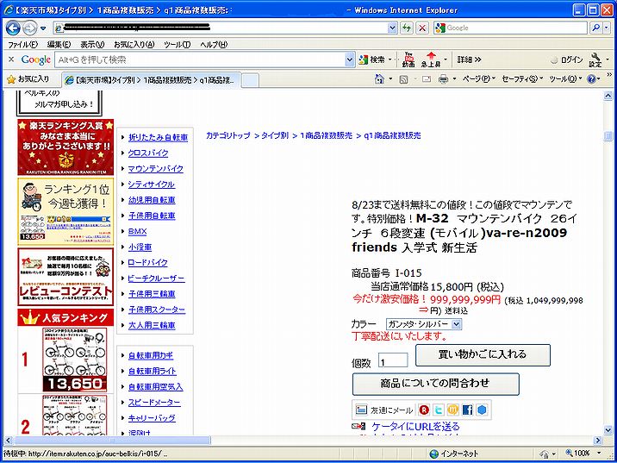The width and height of the screenshot is (617, 463).
Task: Expand the Google toolbar search box dropdown
Action: coord(350,59)
